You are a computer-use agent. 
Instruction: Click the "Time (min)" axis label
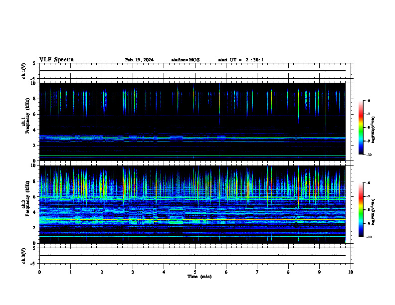coord(199,277)
